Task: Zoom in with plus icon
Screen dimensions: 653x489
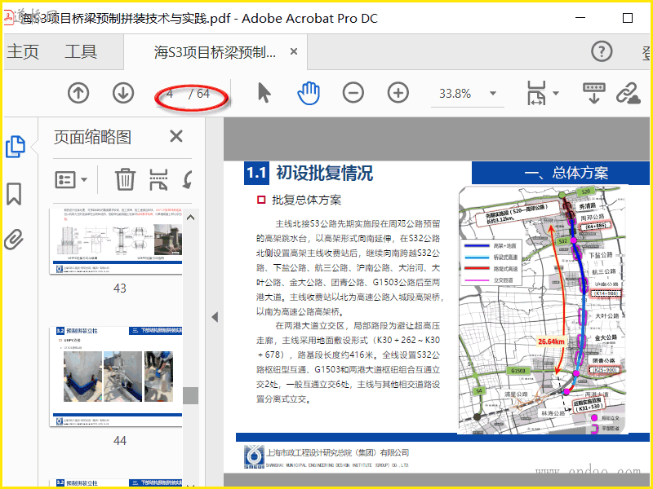Action: click(x=398, y=93)
